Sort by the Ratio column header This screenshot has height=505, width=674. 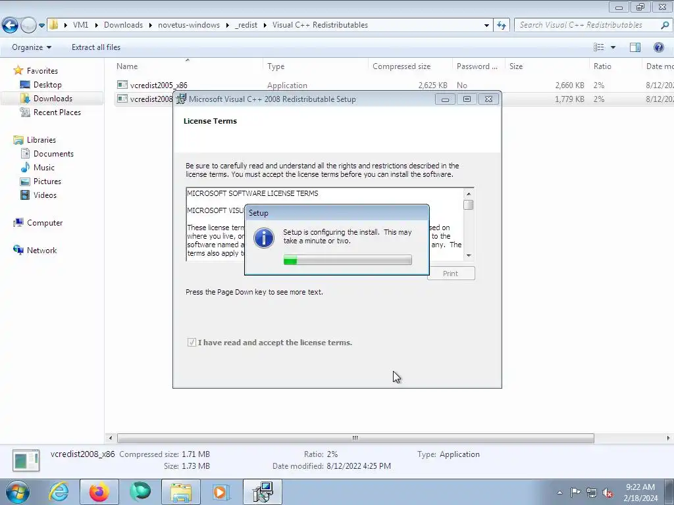(615, 66)
